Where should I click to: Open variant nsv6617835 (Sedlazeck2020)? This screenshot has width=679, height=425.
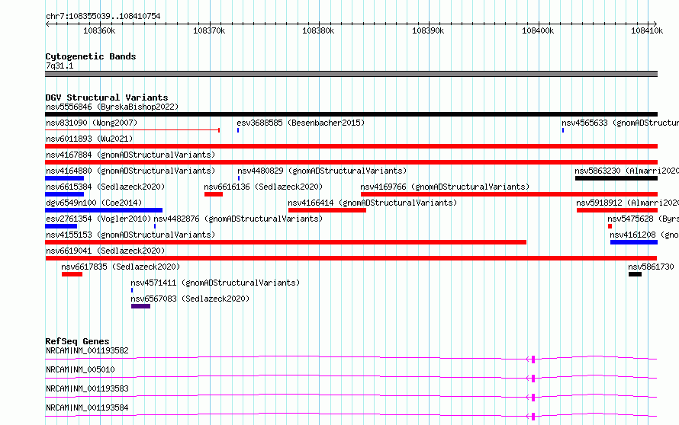point(121,267)
